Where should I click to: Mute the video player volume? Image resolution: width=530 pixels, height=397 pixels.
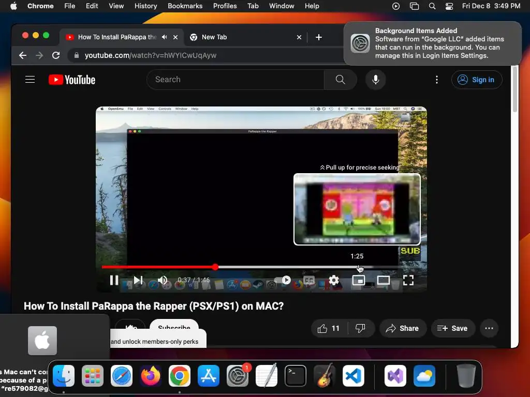coord(163,280)
